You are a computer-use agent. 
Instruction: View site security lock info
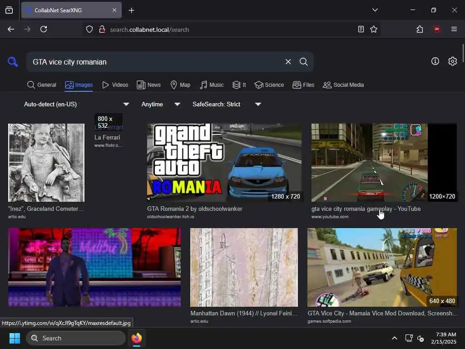pyautogui.click(x=102, y=30)
